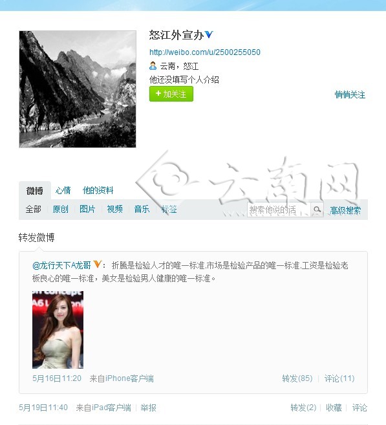Click the orange V badge beside 龙行天下A龙哥
386x425 pixels.
point(97,264)
